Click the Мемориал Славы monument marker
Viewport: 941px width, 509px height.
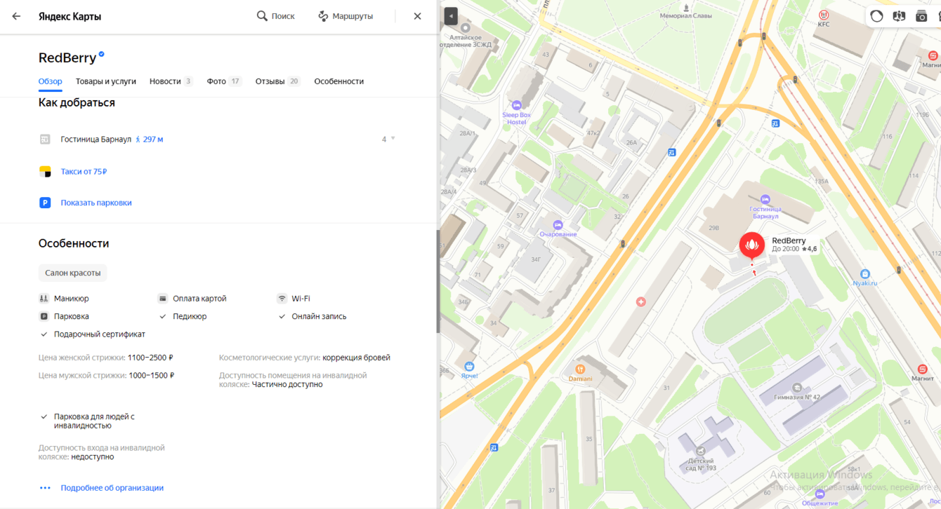coord(686,8)
